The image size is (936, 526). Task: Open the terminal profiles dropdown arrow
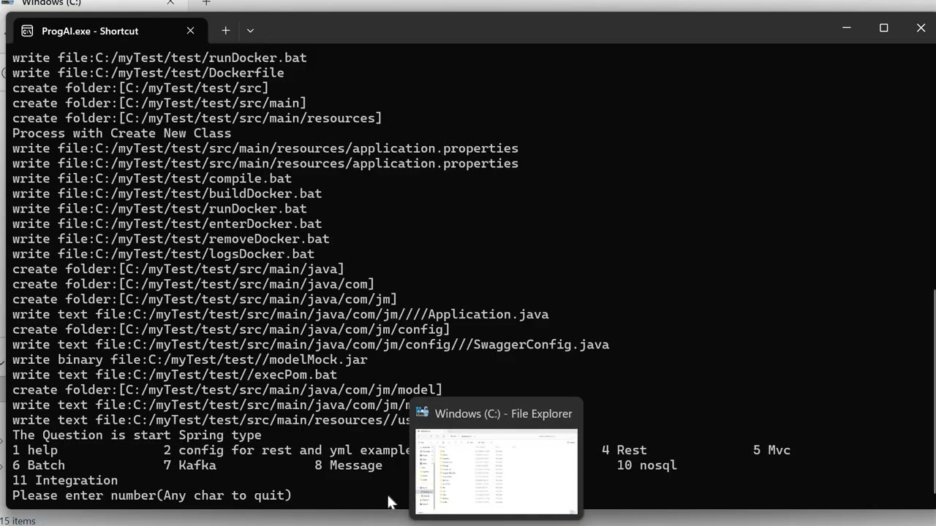pyautogui.click(x=250, y=31)
